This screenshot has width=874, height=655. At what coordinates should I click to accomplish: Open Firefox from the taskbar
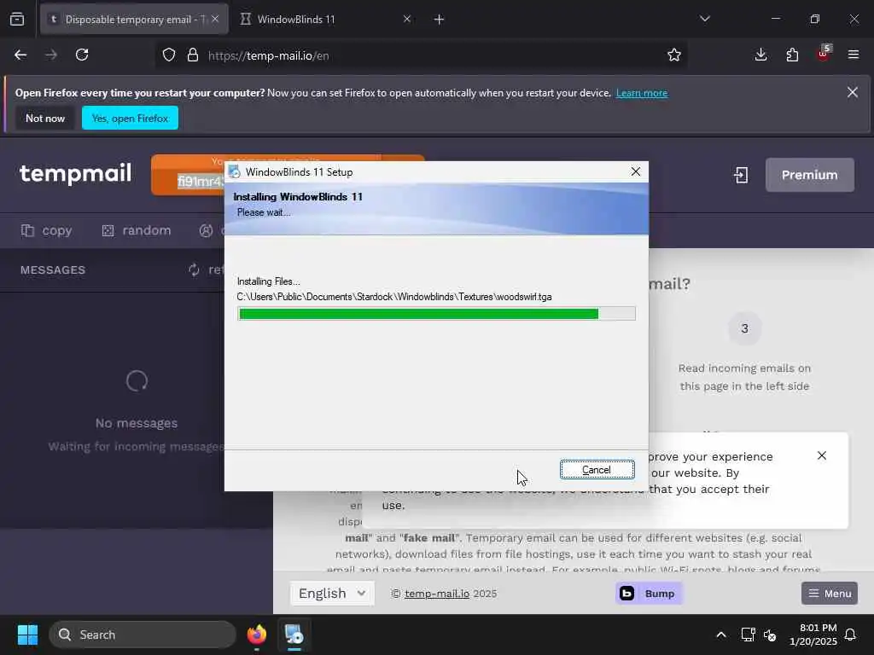click(257, 635)
